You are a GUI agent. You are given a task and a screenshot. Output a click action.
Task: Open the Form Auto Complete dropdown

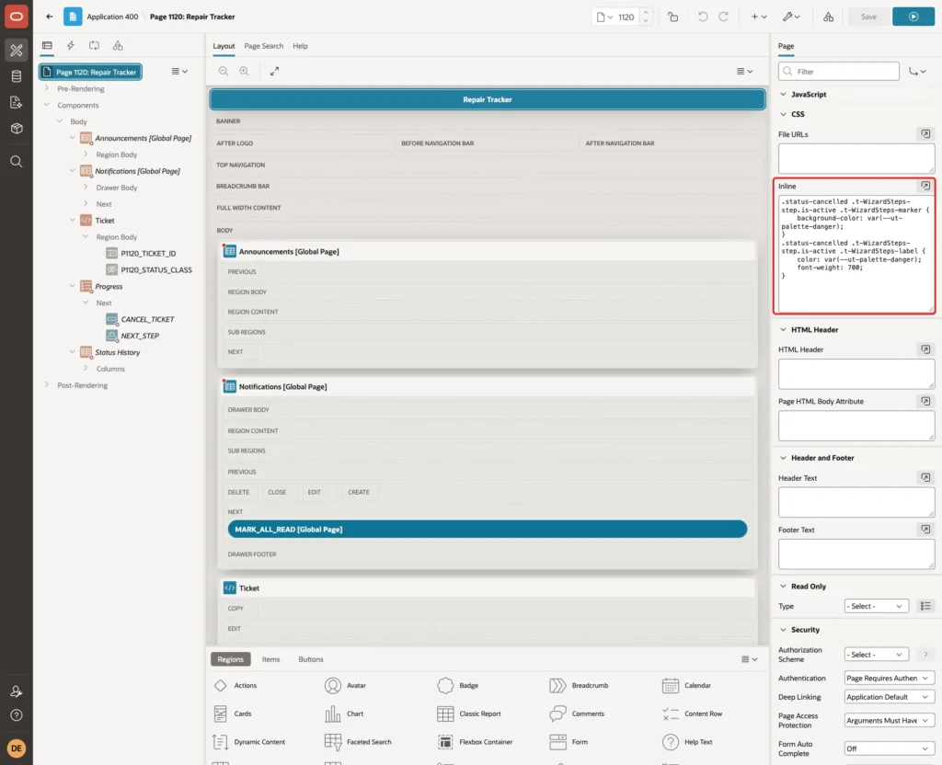pos(889,748)
